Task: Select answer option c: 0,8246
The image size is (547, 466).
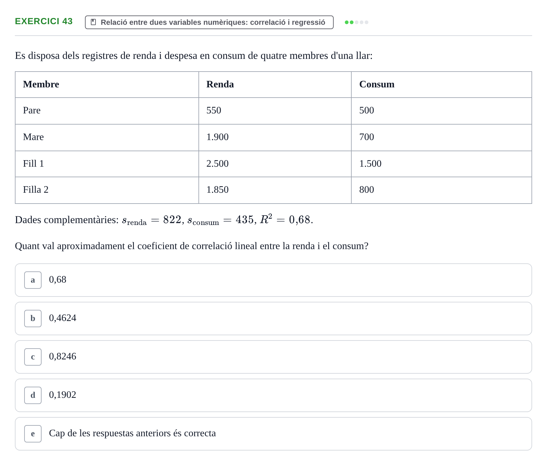Action: click(x=273, y=357)
